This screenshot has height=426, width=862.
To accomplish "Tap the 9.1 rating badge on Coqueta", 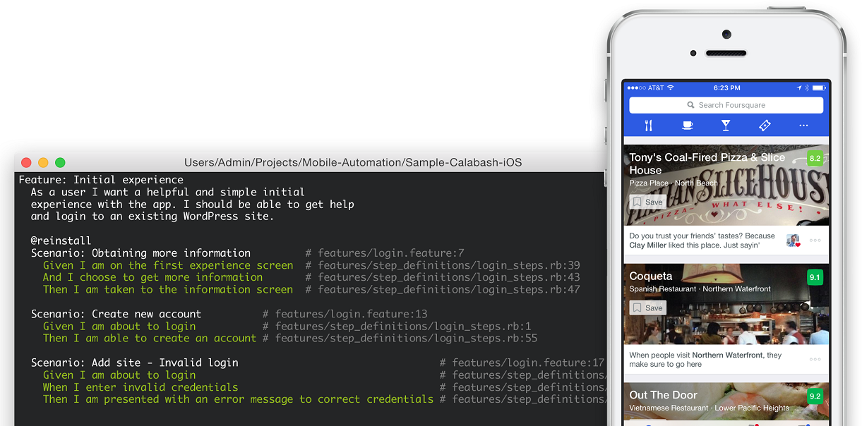I will [x=815, y=277].
